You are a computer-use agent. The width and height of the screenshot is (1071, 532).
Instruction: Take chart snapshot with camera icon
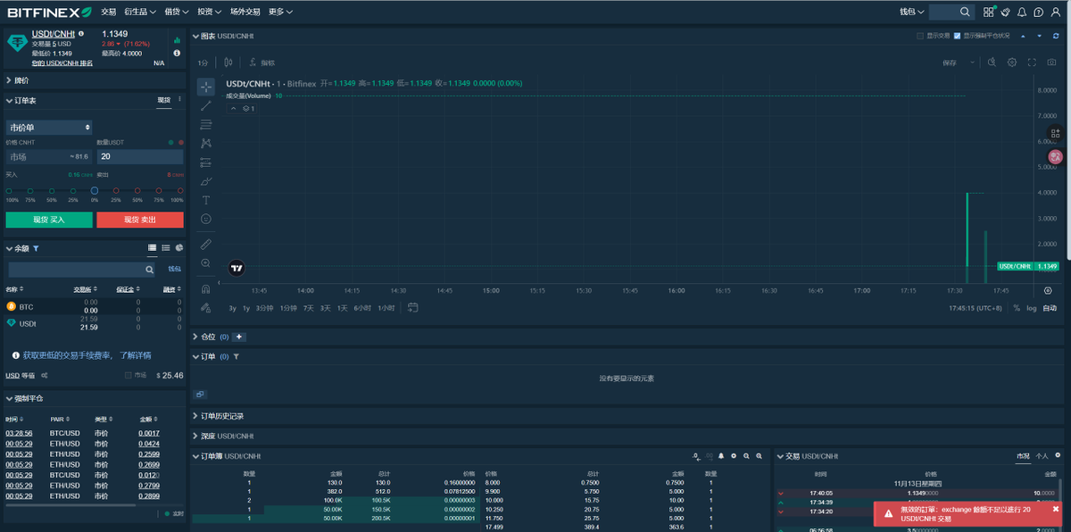pyautogui.click(x=1052, y=62)
